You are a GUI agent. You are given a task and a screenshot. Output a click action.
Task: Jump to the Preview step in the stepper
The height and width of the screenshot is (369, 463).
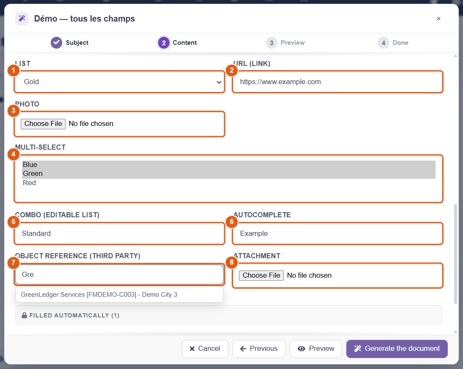coord(285,43)
